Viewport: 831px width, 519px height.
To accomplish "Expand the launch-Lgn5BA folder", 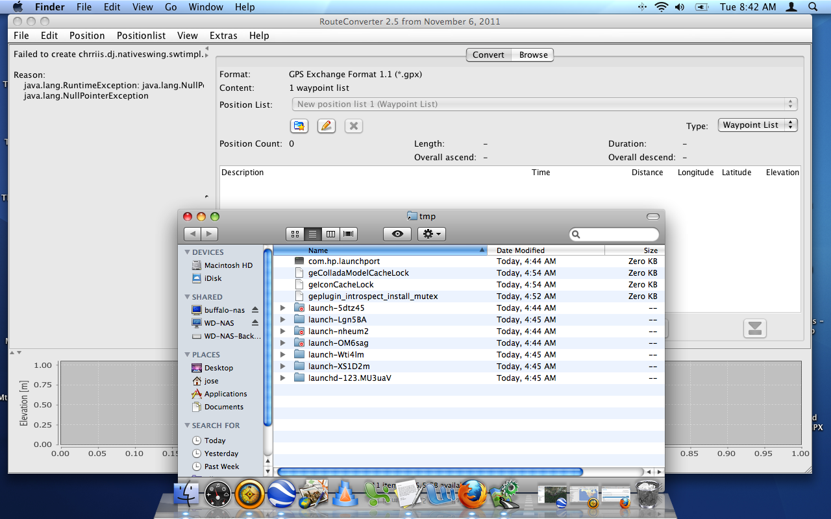I will (282, 320).
